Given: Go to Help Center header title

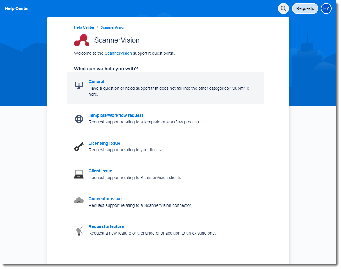Looking at the screenshot, I should click(x=17, y=8).
